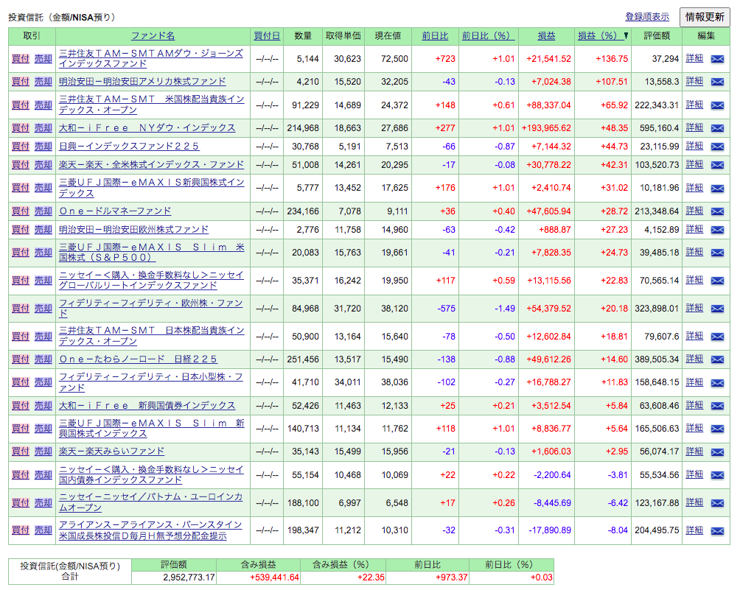Sort table by 買付日 column header

[x=267, y=36]
